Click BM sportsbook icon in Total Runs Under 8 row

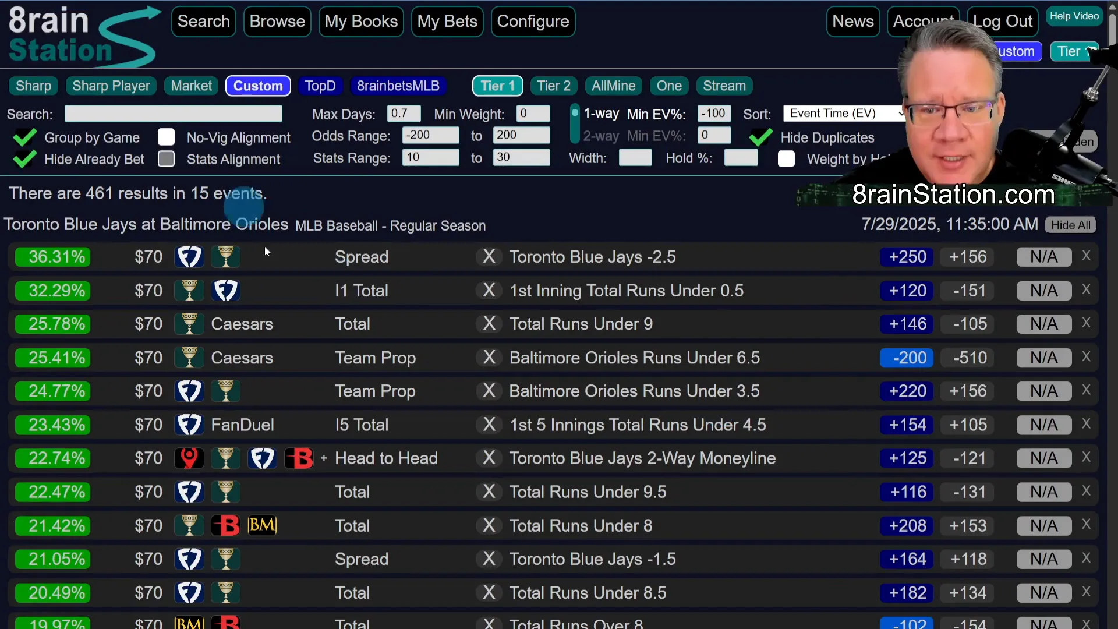[262, 526]
